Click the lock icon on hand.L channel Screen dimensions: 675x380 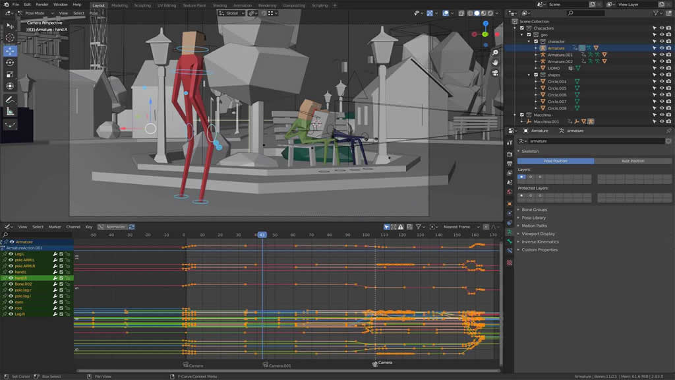click(x=68, y=272)
